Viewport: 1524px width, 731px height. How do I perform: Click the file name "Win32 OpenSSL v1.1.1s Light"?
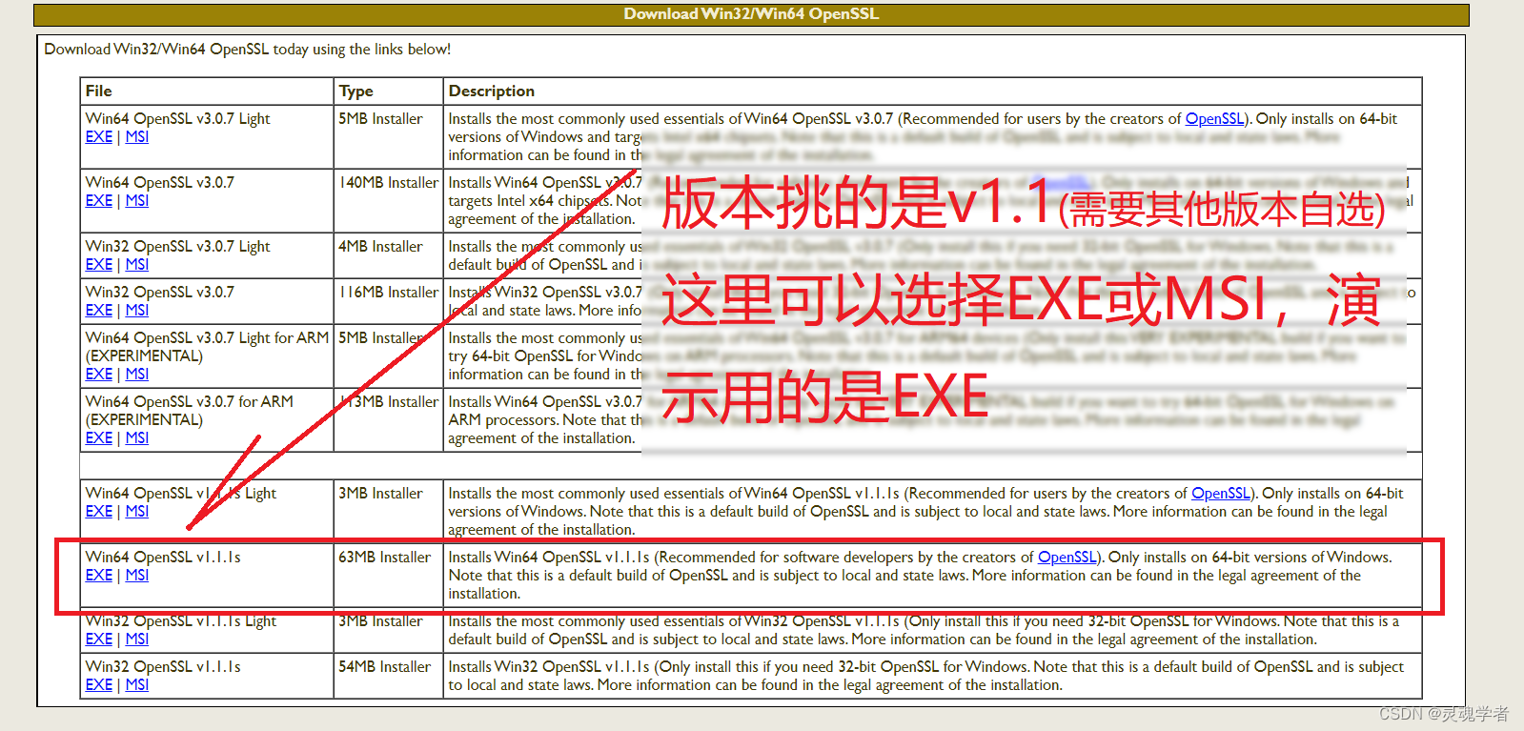point(181,621)
